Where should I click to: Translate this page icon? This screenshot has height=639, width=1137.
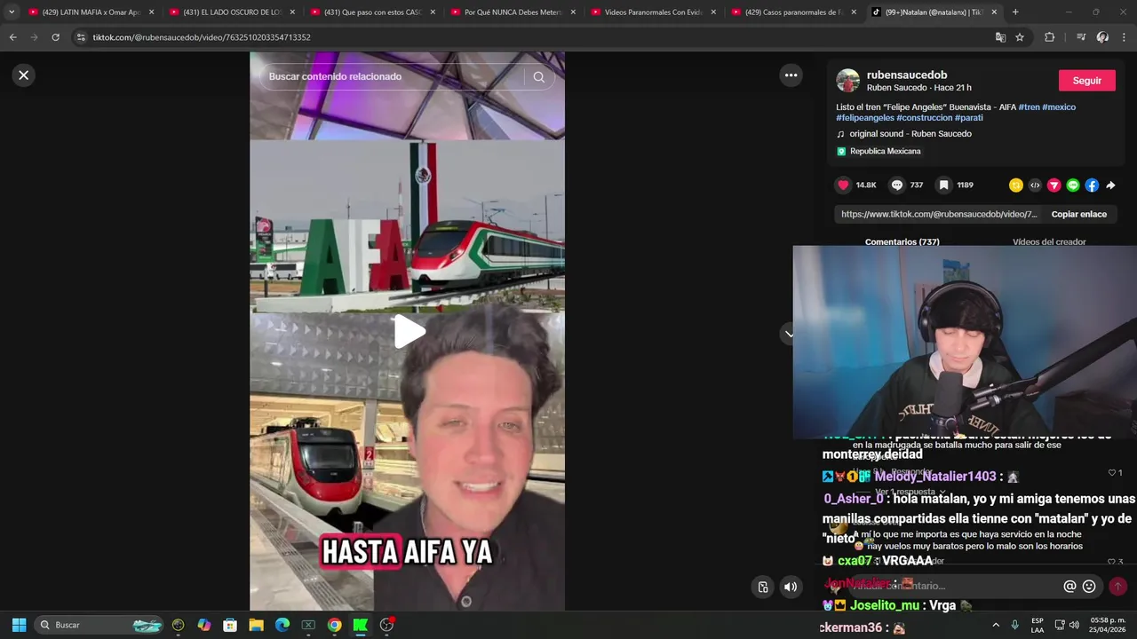coord(1000,37)
